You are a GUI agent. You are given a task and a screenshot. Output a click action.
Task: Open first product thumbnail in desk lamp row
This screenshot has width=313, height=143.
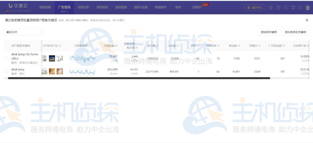44,71
